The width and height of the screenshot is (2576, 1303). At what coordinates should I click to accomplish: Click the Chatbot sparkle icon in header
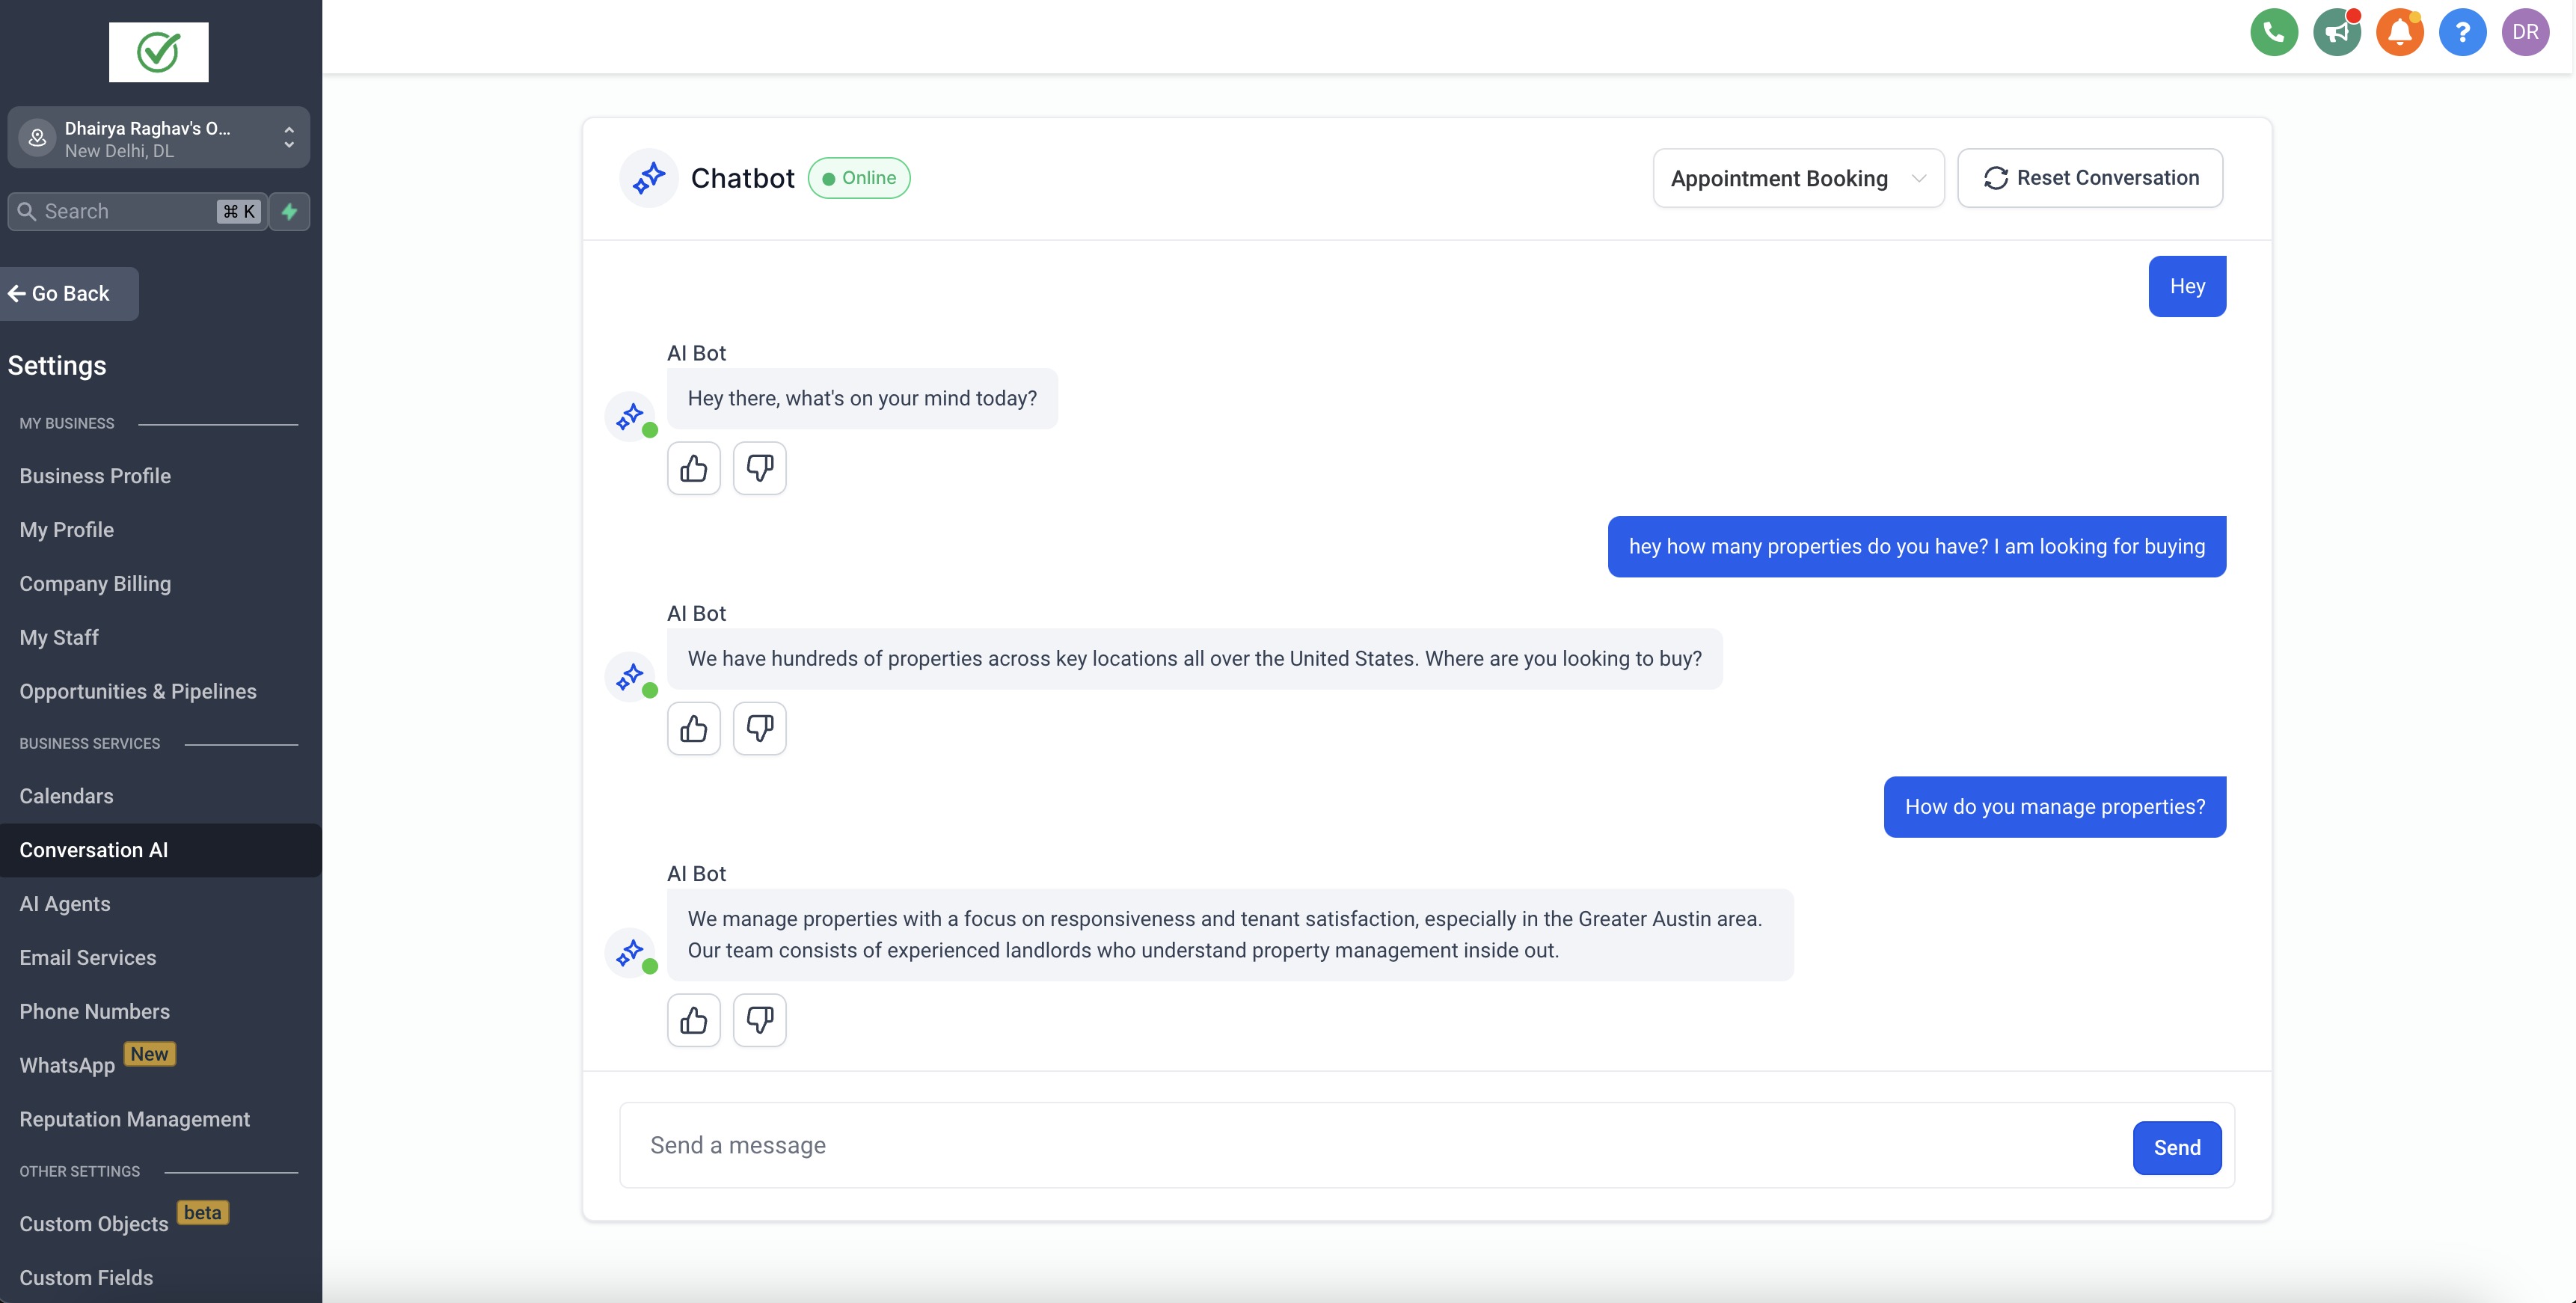[x=649, y=178]
